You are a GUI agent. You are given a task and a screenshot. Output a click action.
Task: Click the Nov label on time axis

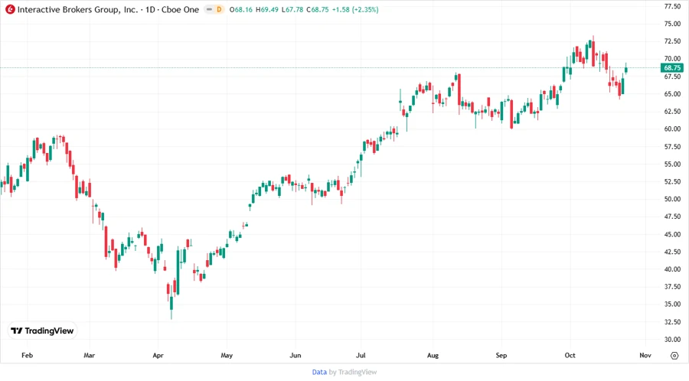coord(645,355)
